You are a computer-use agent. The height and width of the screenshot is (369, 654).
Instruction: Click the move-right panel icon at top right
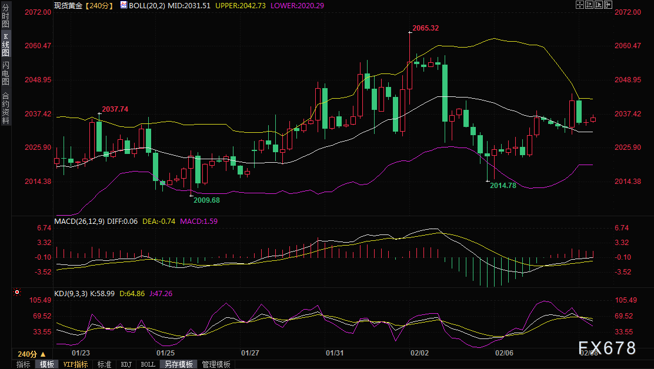[x=608, y=5]
